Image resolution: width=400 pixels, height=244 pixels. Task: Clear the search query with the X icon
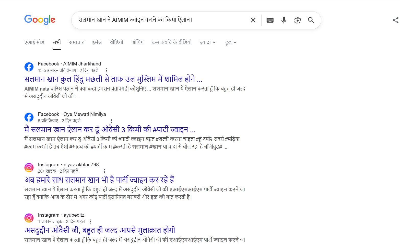tap(253, 20)
